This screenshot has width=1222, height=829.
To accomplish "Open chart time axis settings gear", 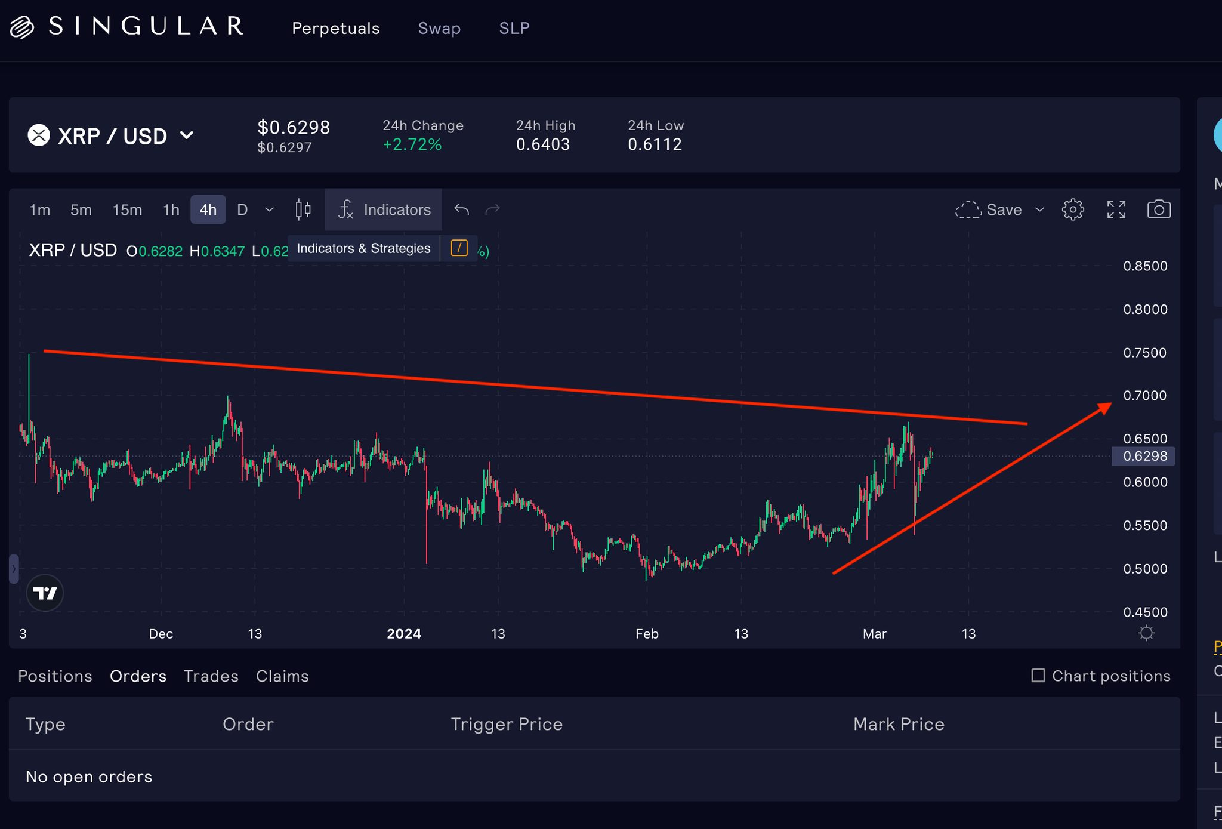I will [1146, 633].
